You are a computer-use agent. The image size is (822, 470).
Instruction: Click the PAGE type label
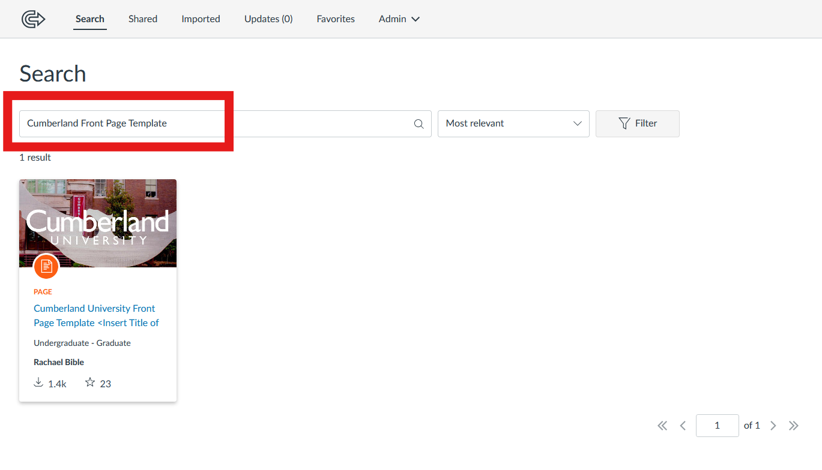[43, 292]
